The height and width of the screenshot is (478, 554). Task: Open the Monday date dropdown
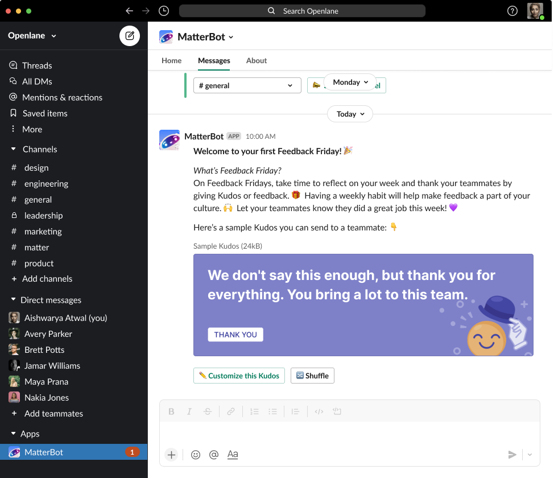click(x=350, y=83)
